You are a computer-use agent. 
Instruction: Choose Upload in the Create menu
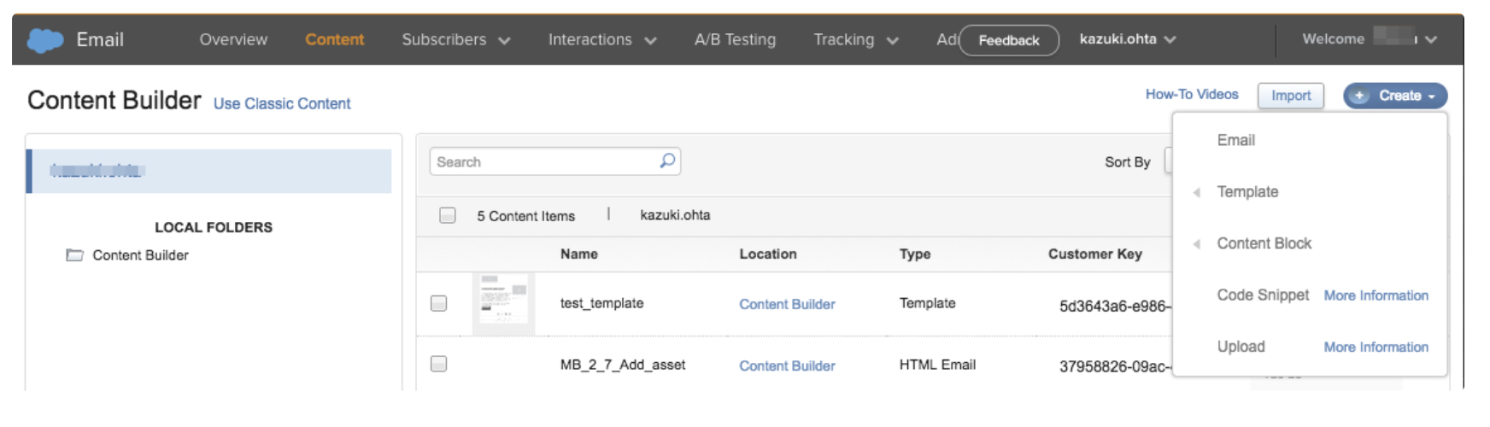[1241, 347]
